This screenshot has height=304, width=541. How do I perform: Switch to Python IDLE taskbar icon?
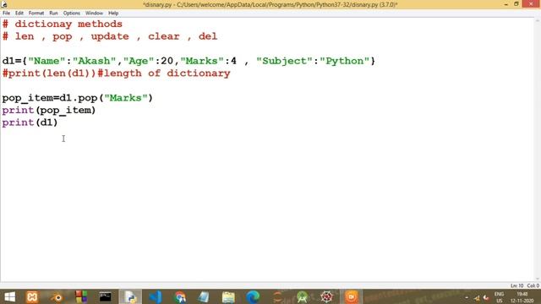(x=130, y=296)
